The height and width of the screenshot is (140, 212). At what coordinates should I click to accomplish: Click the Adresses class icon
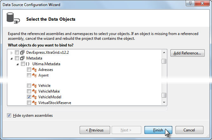click(x=34, y=70)
